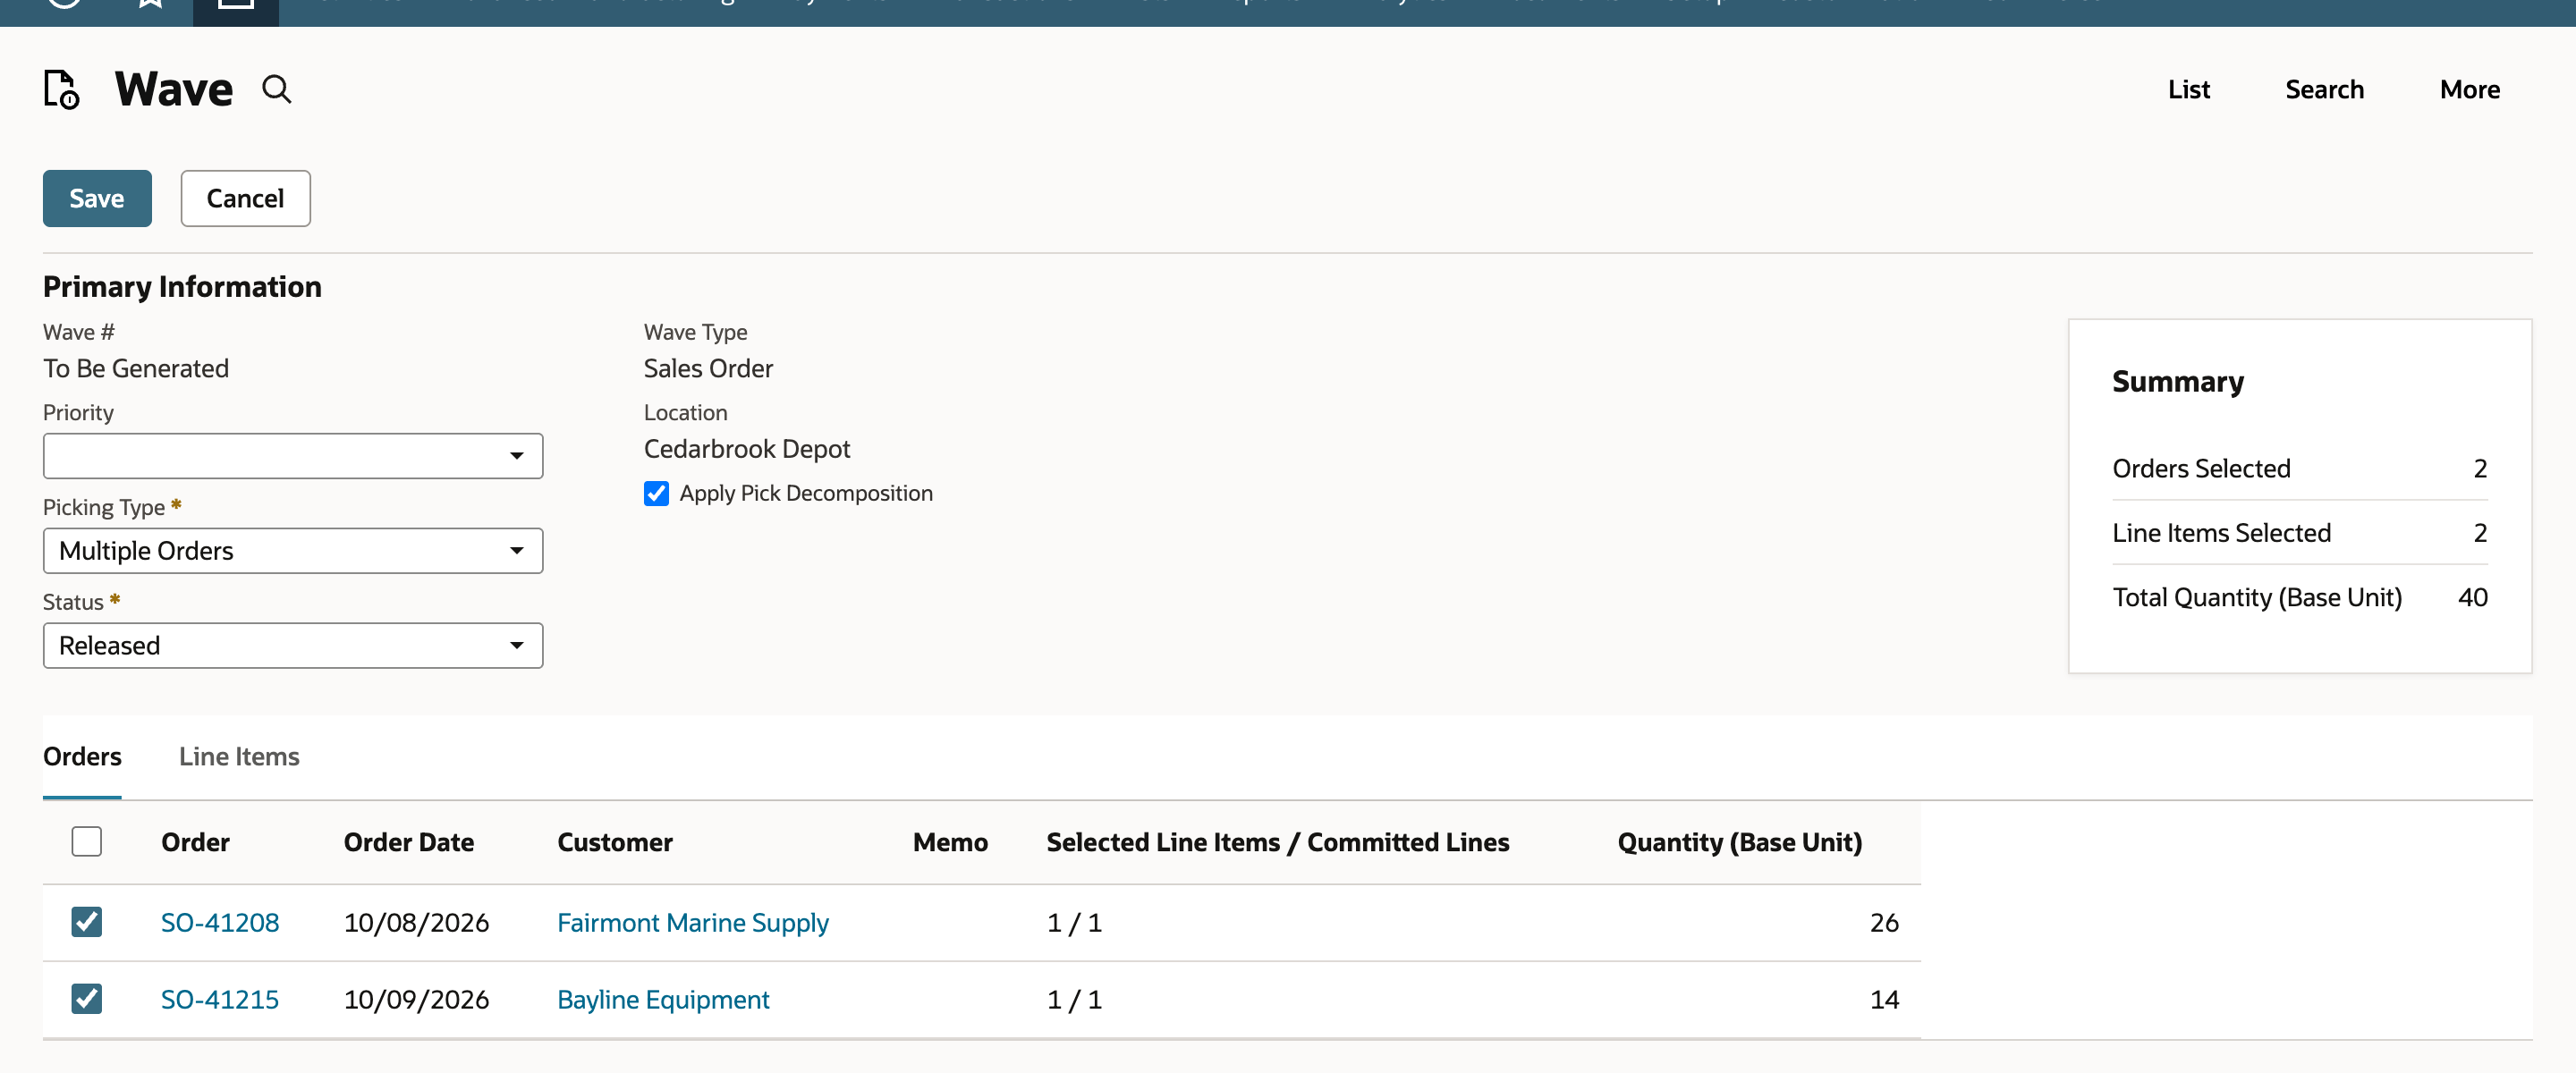Save the wave record
This screenshot has height=1073, width=2576.
pos(97,198)
